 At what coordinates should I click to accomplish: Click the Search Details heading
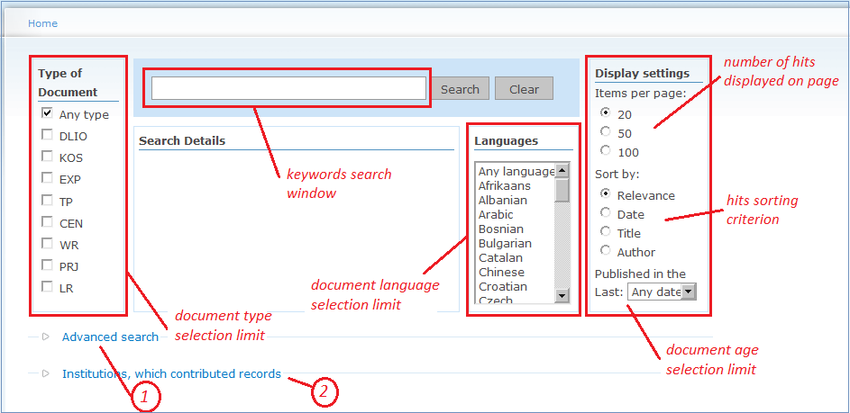pos(181,141)
